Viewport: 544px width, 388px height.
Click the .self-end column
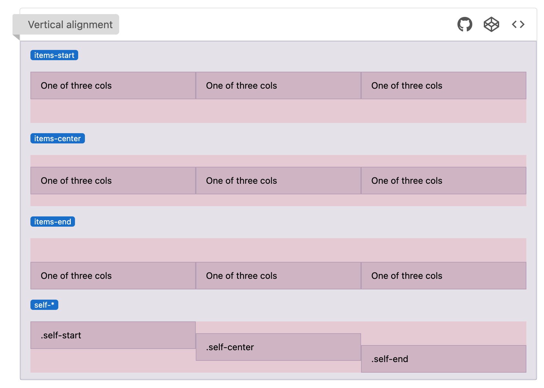point(443,359)
